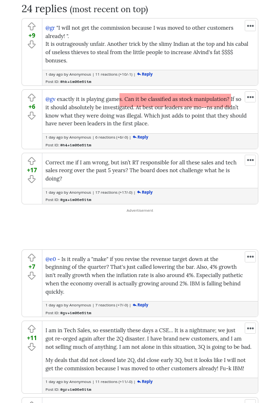This screenshot has width=272, height=403.
Task: Downvote the +9 reply mentioning Alvind's bonuses
Action: pos(32,44)
